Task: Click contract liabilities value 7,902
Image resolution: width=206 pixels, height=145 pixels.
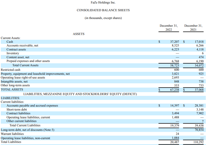Action: pos(200,113)
